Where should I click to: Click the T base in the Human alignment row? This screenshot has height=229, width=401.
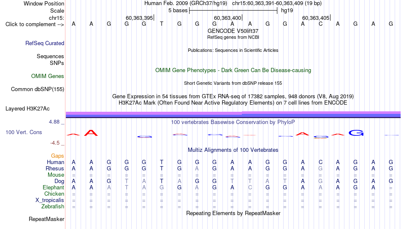162,162
